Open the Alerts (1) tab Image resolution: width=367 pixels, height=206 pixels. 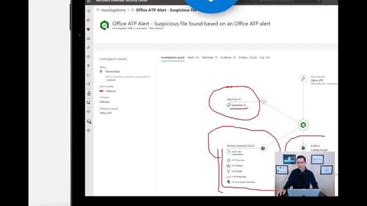pyautogui.click(x=193, y=57)
